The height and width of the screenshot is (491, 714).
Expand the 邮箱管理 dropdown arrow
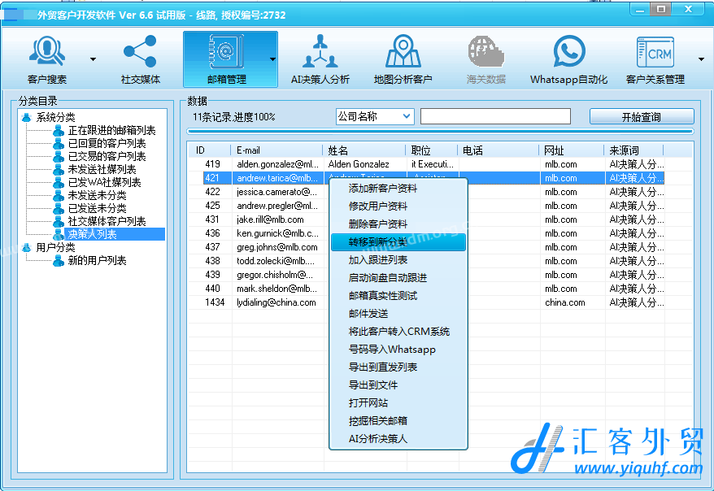[x=272, y=59]
